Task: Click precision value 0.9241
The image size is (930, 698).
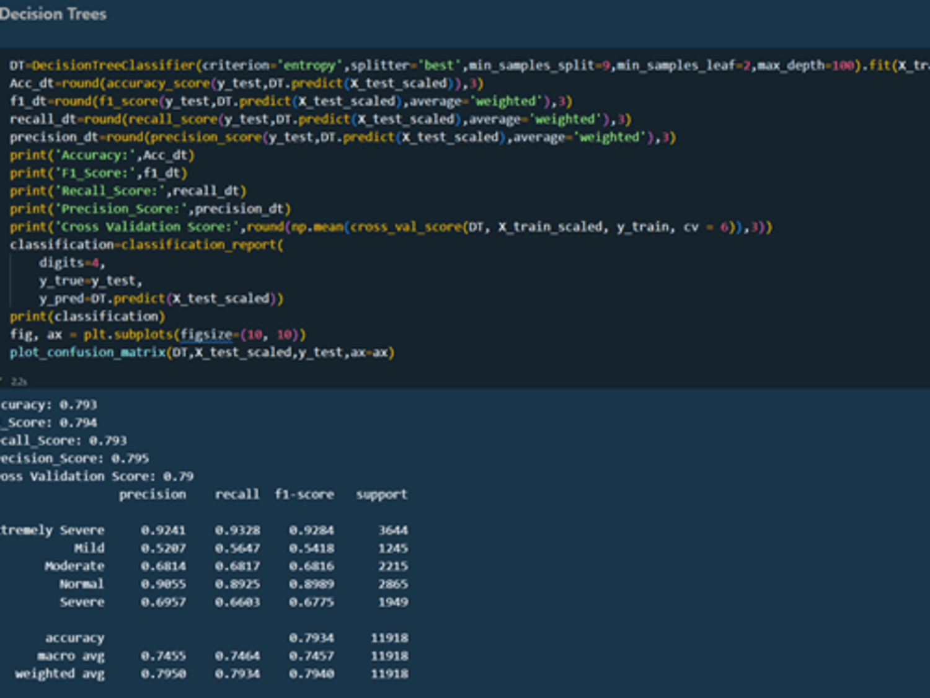Action: 163,531
